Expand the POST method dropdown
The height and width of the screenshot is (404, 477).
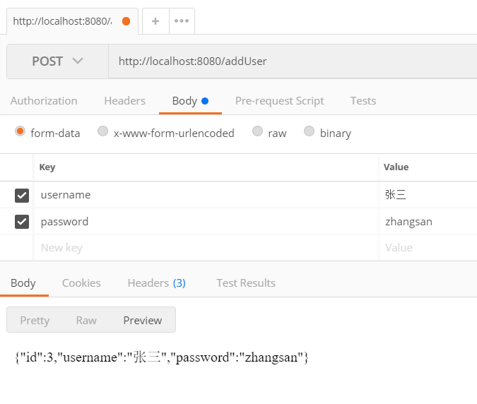[x=57, y=61]
